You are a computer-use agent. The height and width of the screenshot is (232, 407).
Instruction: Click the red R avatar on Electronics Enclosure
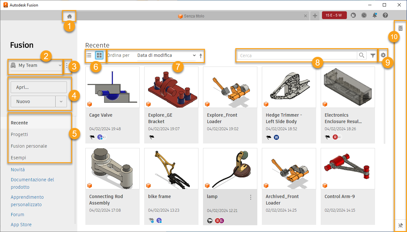[335, 137]
